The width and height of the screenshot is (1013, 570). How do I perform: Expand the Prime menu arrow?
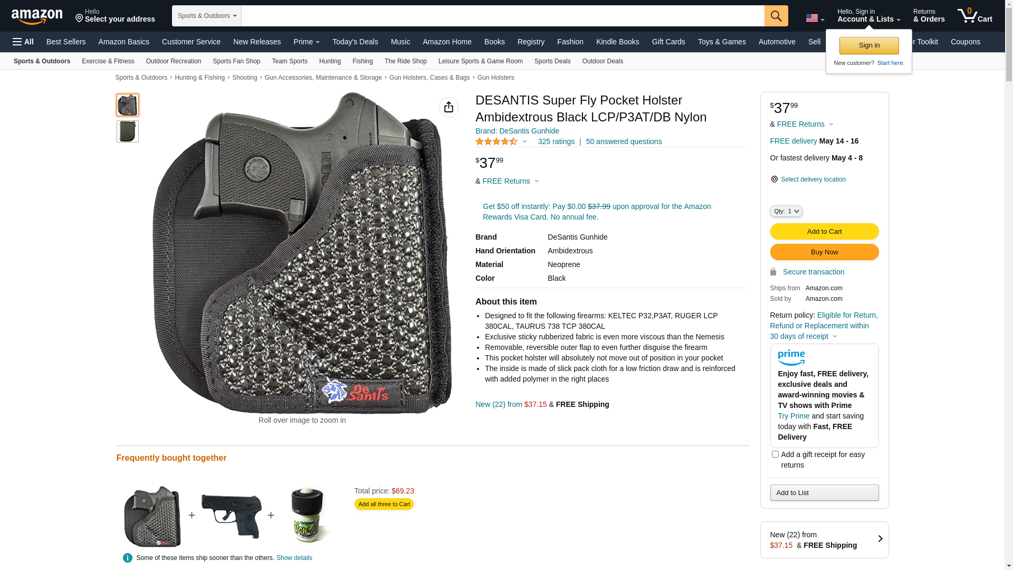318,42
